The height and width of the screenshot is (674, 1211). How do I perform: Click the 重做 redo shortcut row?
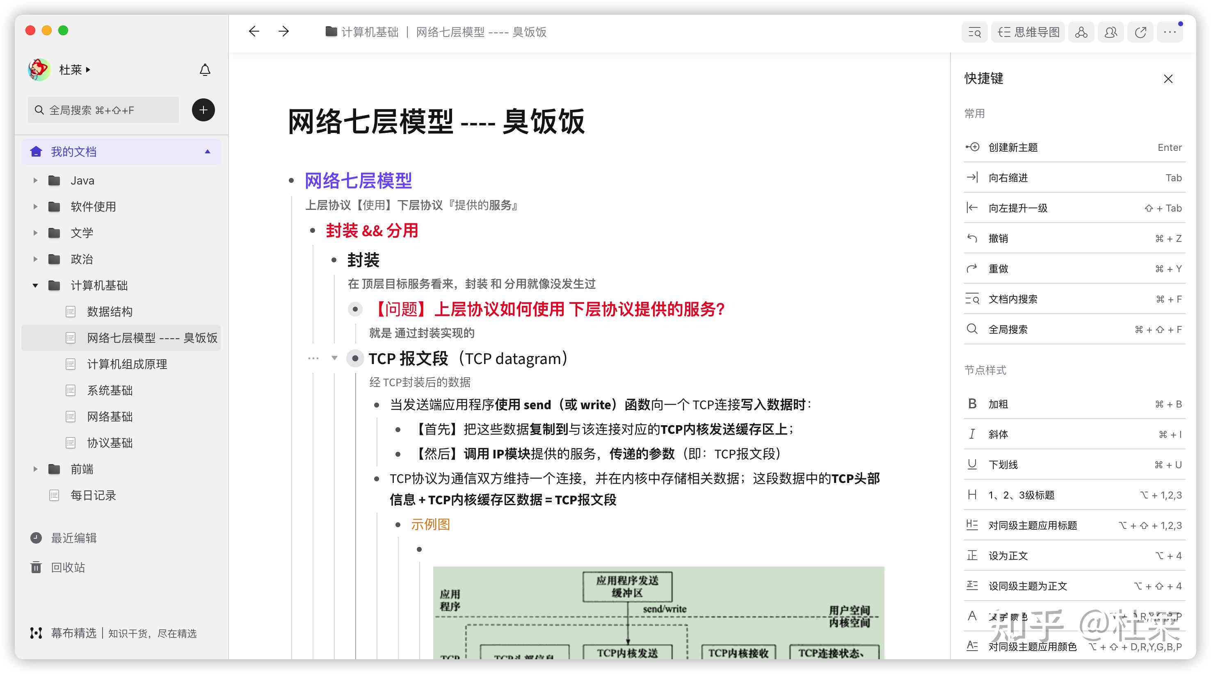pyautogui.click(x=1074, y=269)
